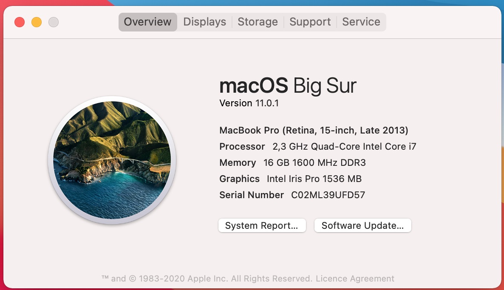Click the MacBook Pro model name line
Screen dimensions: 504x290
click(x=314, y=131)
